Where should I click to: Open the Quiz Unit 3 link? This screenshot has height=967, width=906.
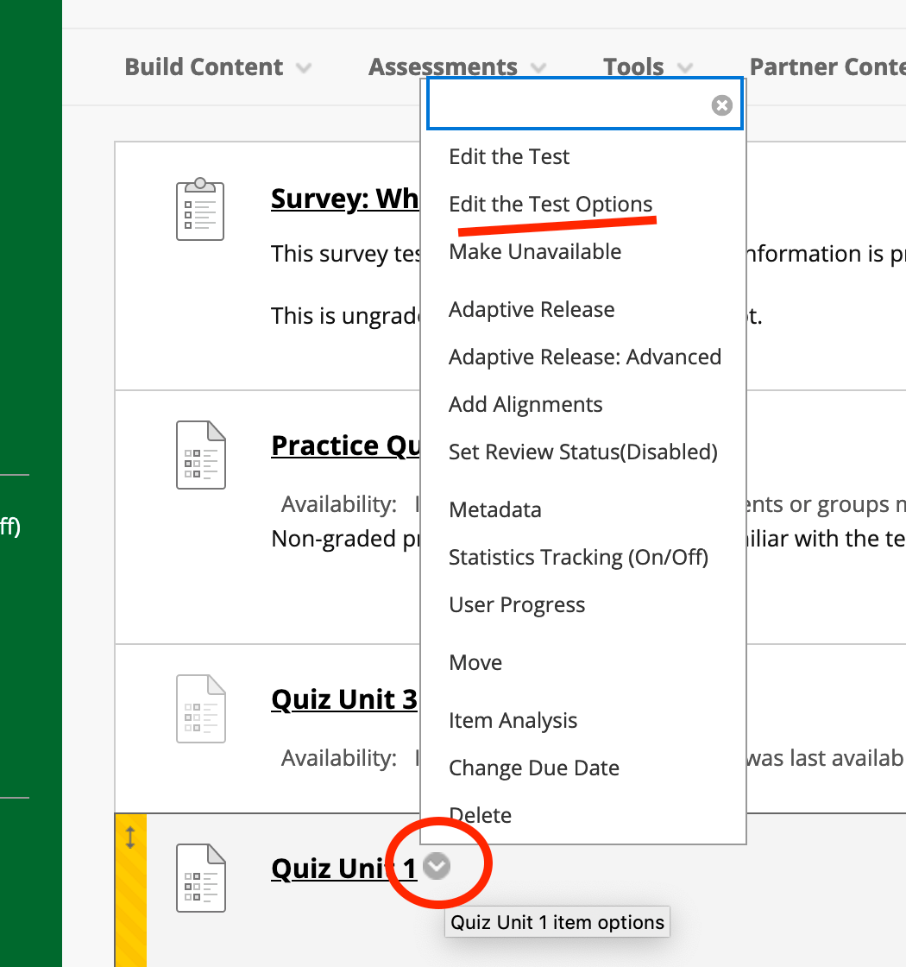pyautogui.click(x=343, y=699)
